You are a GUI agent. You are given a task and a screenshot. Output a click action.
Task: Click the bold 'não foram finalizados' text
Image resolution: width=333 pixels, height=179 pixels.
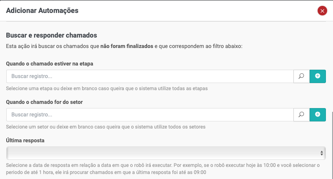click(x=127, y=45)
